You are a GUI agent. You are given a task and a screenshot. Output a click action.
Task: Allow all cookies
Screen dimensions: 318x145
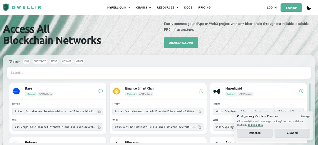pos(292,133)
